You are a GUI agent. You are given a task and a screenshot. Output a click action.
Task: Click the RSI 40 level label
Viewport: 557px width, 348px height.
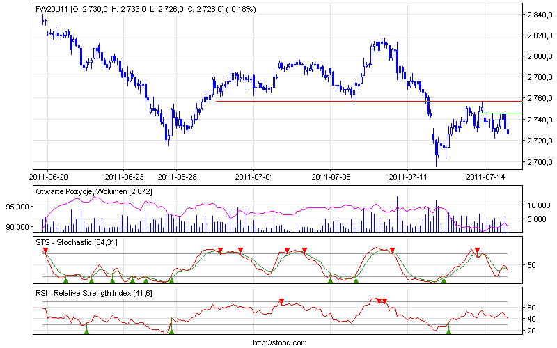click(531, 319)
